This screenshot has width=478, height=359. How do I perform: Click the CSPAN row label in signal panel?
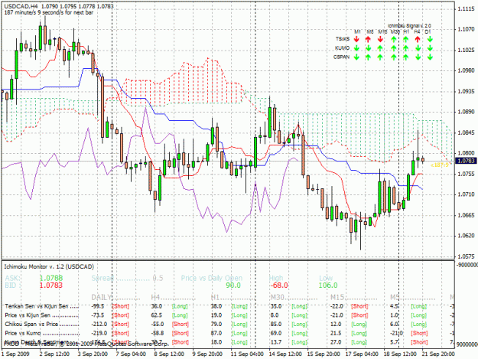click(341, 57)
